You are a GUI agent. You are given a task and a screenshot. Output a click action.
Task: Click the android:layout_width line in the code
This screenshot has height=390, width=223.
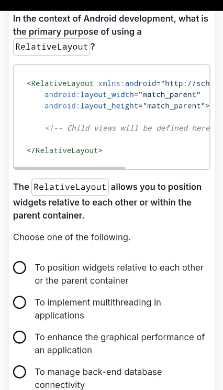122,95
